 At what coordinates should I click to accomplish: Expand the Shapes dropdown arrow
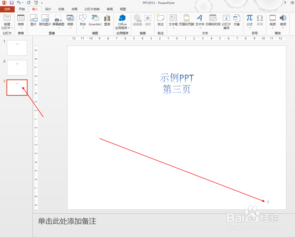(83, 28)
